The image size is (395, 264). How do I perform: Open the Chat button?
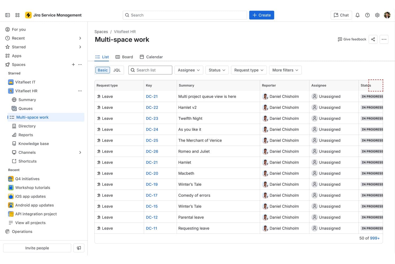(341, 15)
